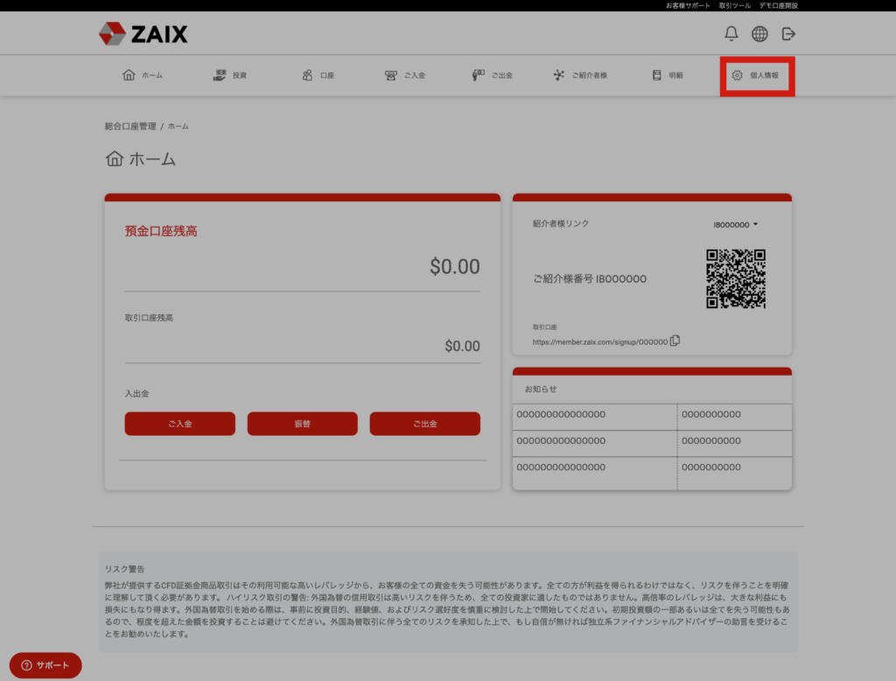Image resolution: width=896 pixels, height=681 pixels.
Task: Open the ご紹介者様 navigation item
Action: coord(580,75)
